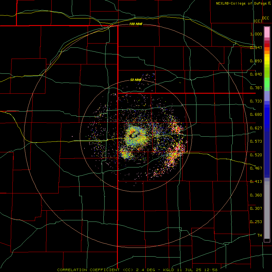Click the TH label near the legend bottom
The image size is (272, 272).
[x=260, y=235]
